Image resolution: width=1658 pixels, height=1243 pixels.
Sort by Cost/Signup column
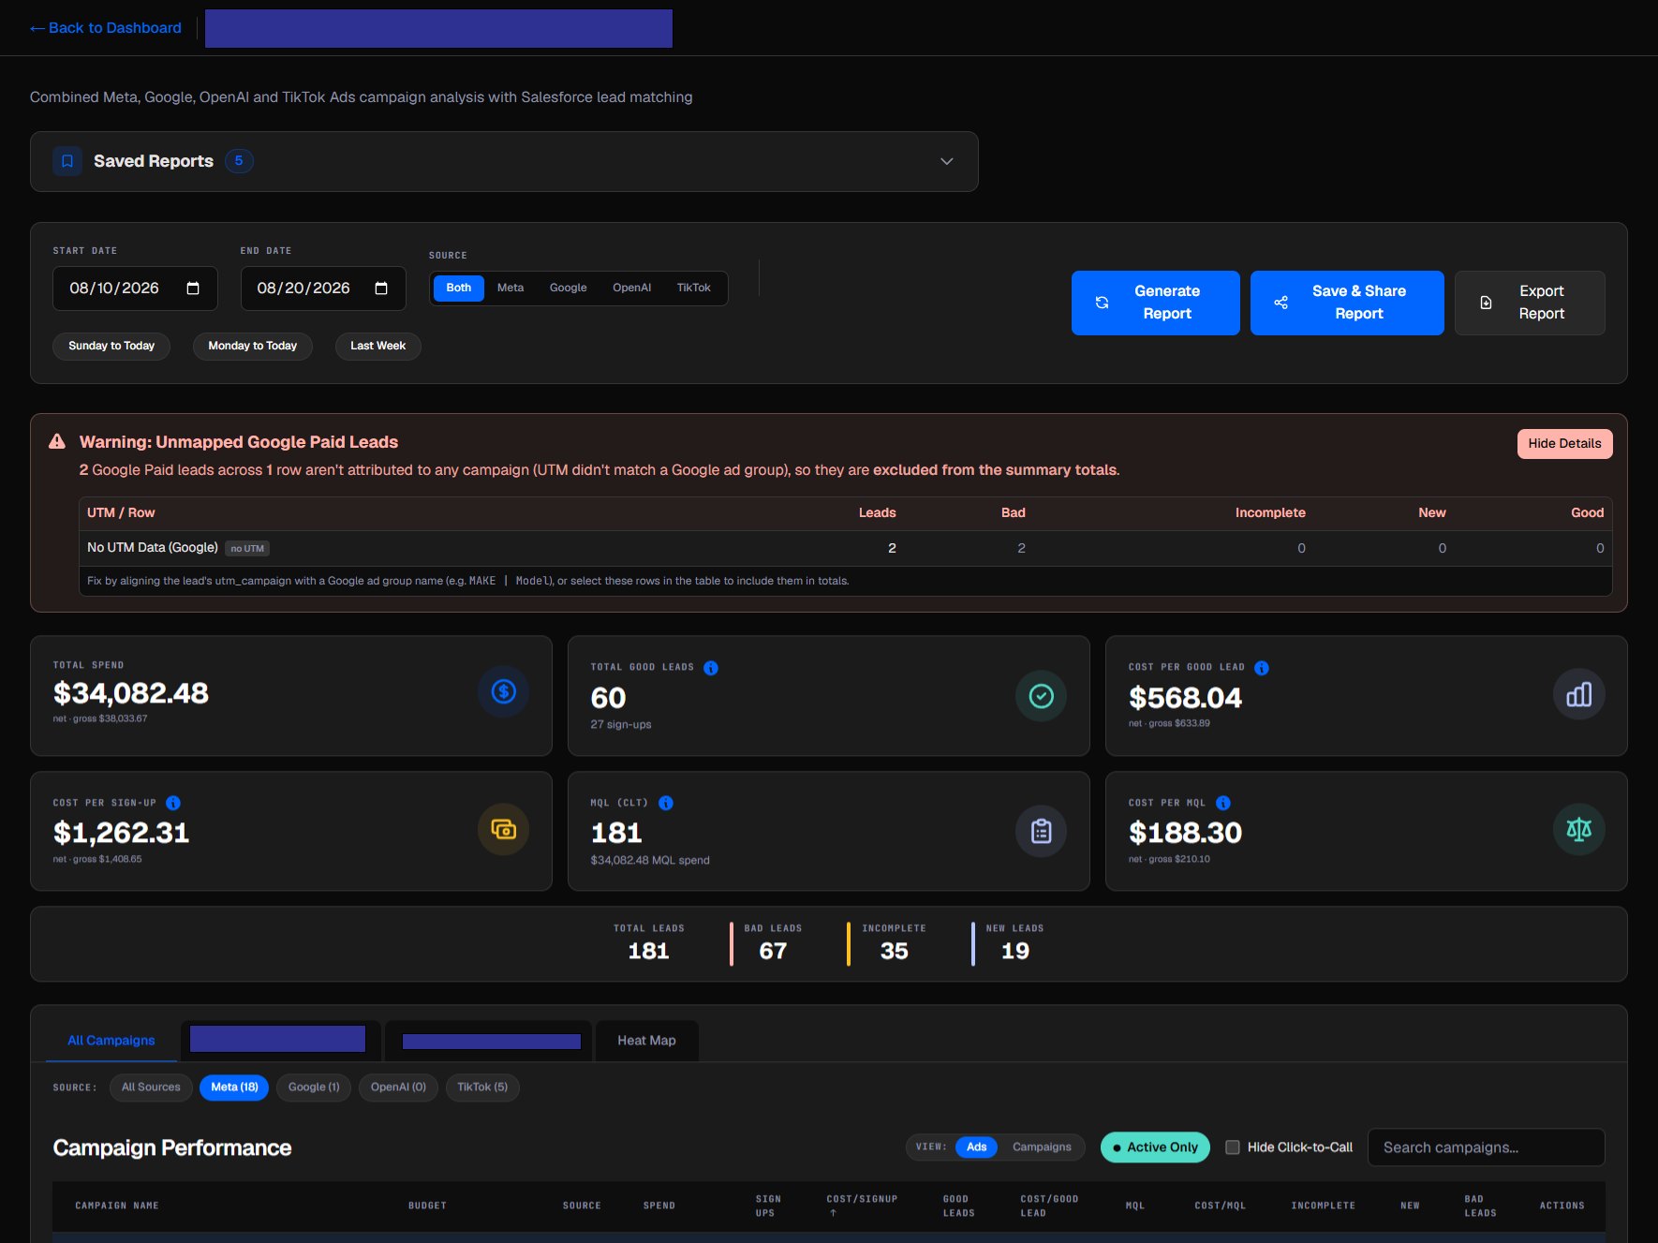click(862, 1206)
